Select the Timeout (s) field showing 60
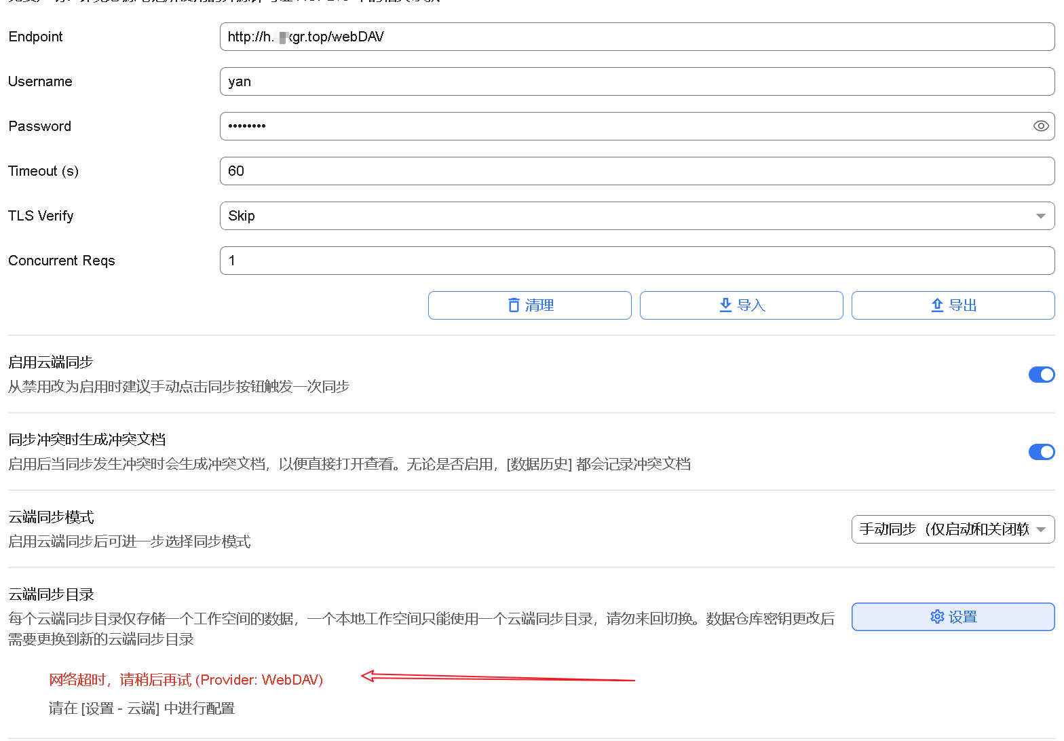This screenshot has height=741, width=1064. [x=637, y=171]
